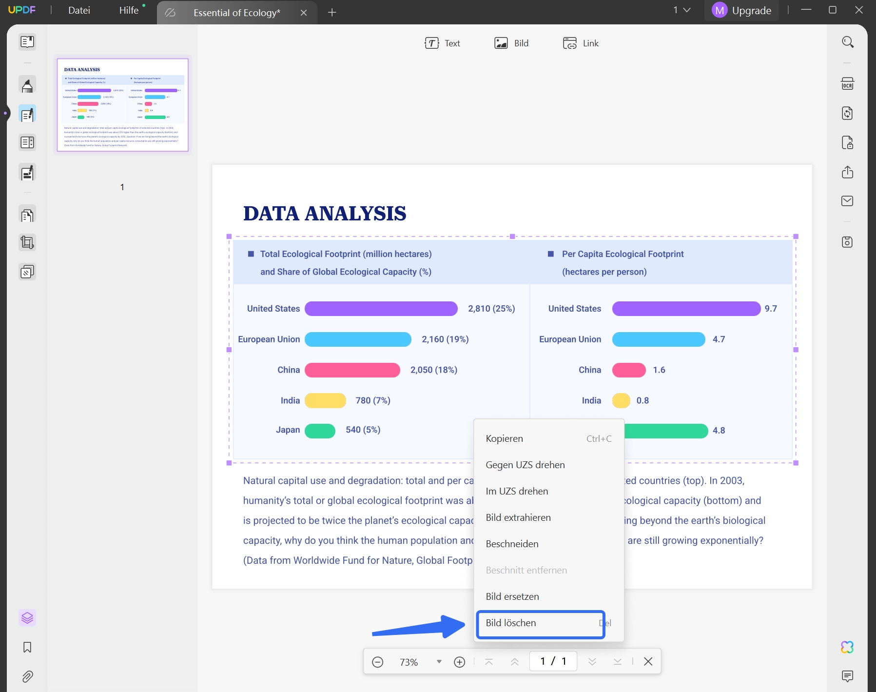Screen dimensions: 876x692
Task: Open the Crop Pages tool
Action: click(x=27, y=242)
